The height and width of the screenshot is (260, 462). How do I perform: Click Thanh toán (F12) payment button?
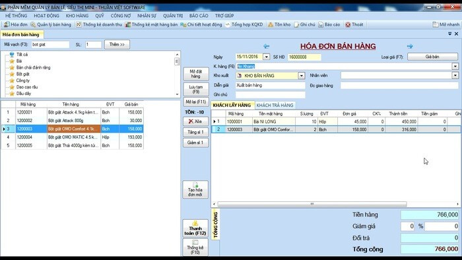tap(195, 228)
